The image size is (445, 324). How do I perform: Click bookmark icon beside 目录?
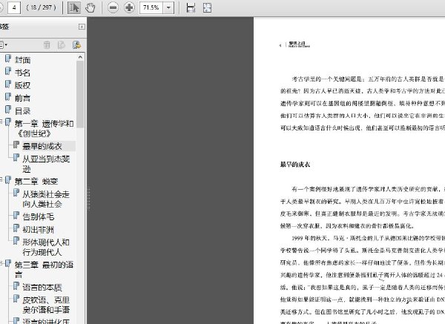[8, 110]
